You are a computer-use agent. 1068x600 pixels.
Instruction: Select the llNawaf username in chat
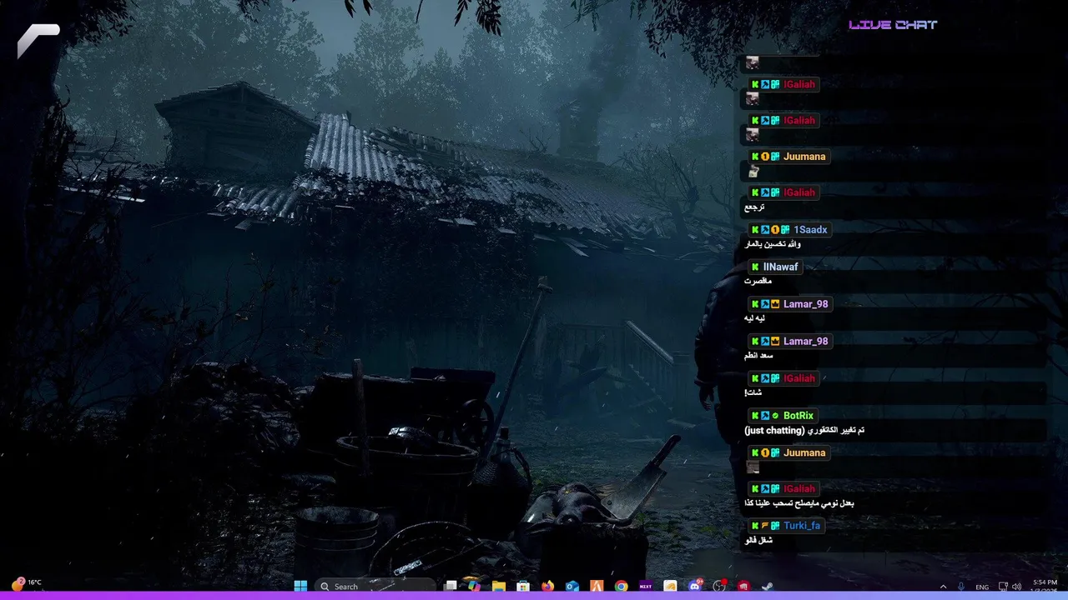click(x=780, y=267)
